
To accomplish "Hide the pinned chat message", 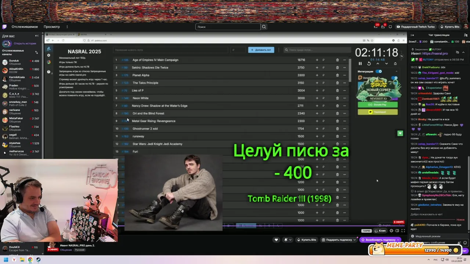I will [458, 52].
